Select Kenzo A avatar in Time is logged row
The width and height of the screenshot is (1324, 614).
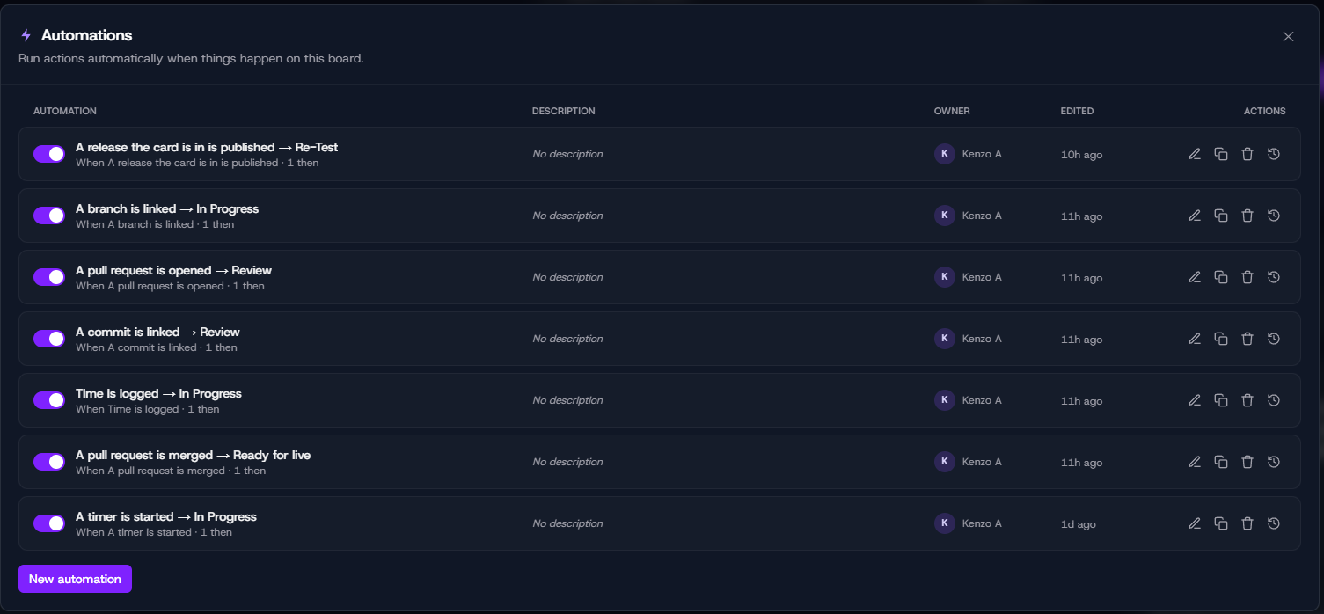[x=945, y=400]
